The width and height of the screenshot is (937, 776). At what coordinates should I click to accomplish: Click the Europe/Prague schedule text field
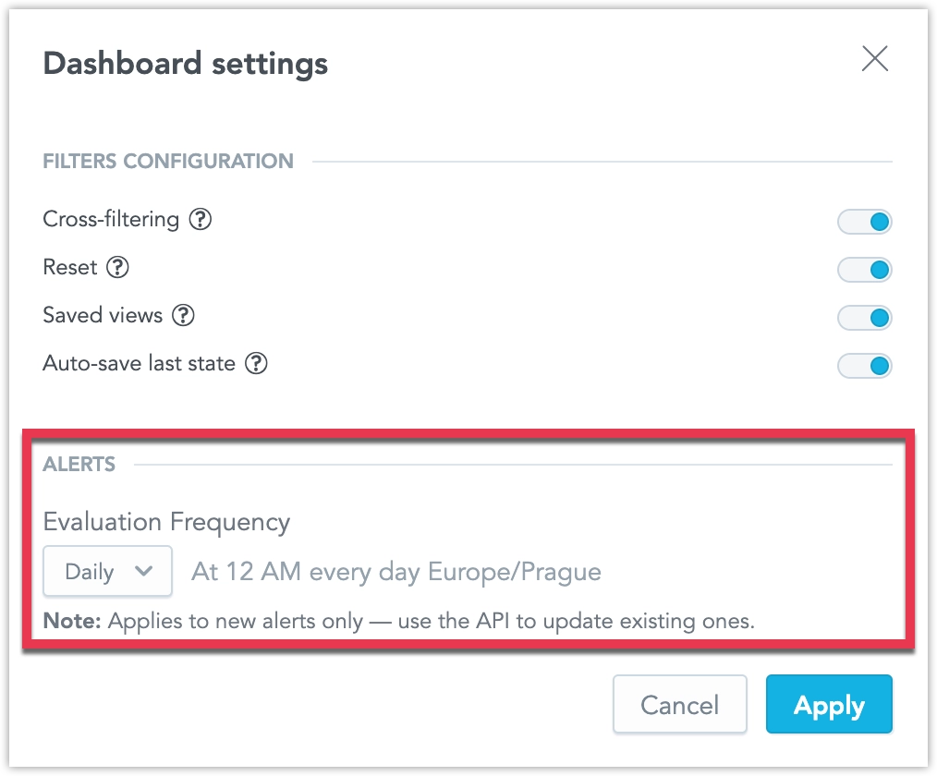tap(395, 572)
